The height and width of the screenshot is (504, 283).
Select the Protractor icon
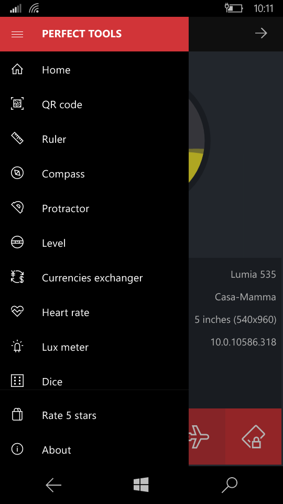pos(17,208)
